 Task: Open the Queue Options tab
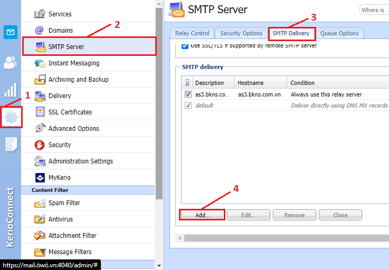click(x=339, y=33)
